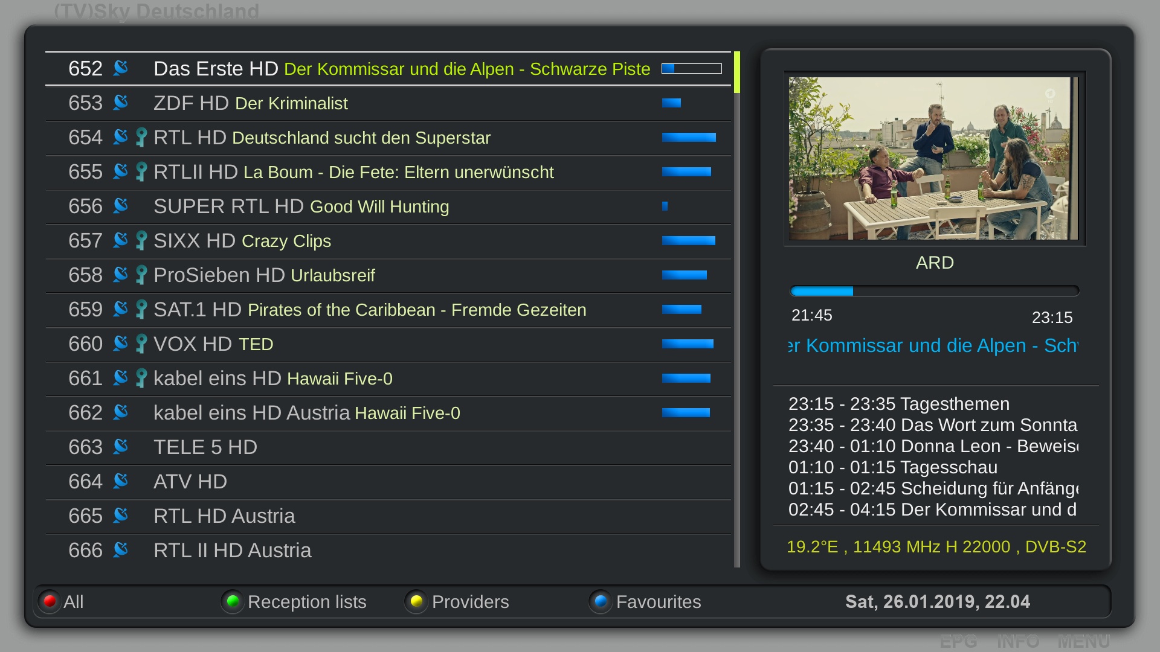Open the Tagesthemen 23:15 upcoming entry
The image size is (1160, 652).
[x=899, y=404]
